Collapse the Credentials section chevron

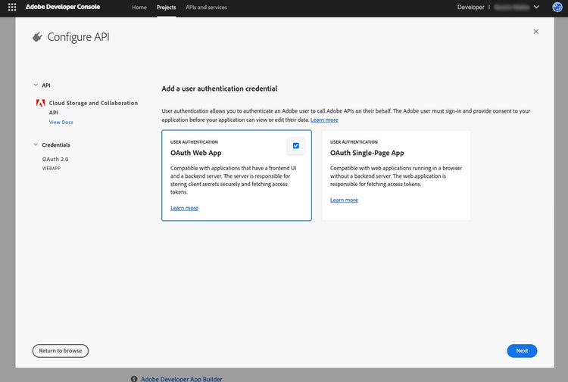(x=36, y=144)
